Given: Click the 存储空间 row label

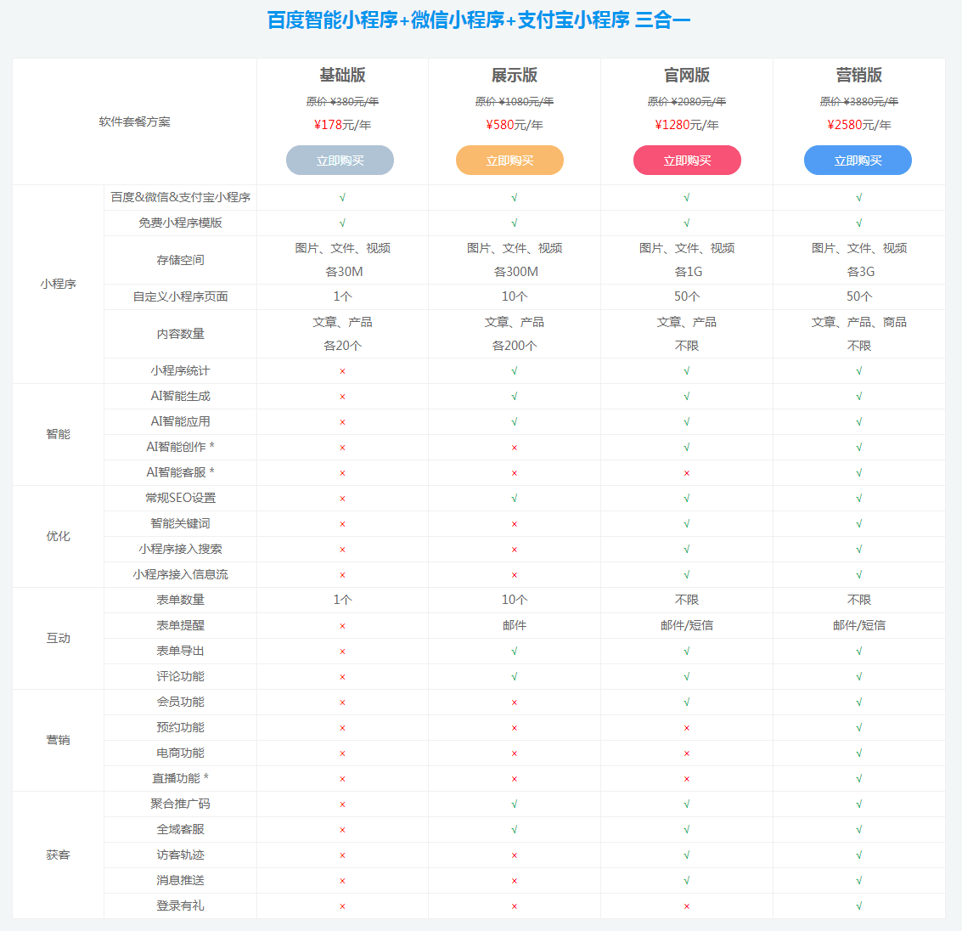Looking at the screenshot, I should (180, 260).
